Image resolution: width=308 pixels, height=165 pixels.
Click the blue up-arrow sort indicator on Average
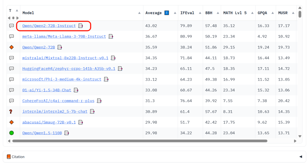[167, 13]
